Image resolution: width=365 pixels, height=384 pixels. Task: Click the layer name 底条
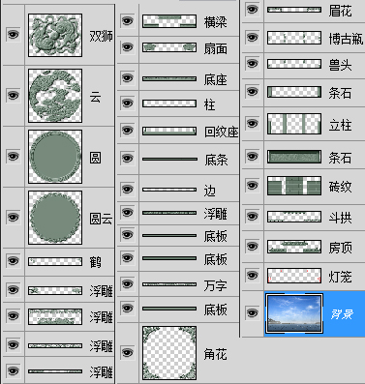(216, 160)
